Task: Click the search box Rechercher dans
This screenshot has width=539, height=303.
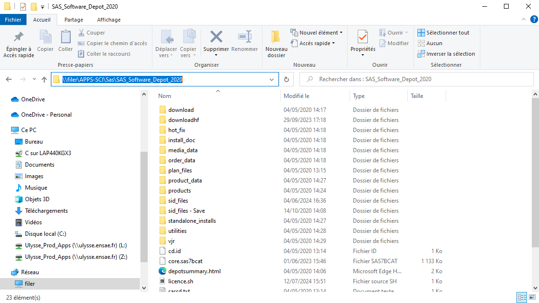Action: pos(416,79)
